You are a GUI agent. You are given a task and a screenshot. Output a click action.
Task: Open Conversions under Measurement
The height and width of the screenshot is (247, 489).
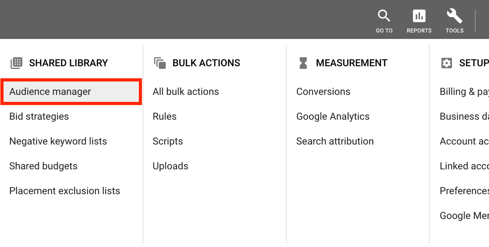click(323, 92)
